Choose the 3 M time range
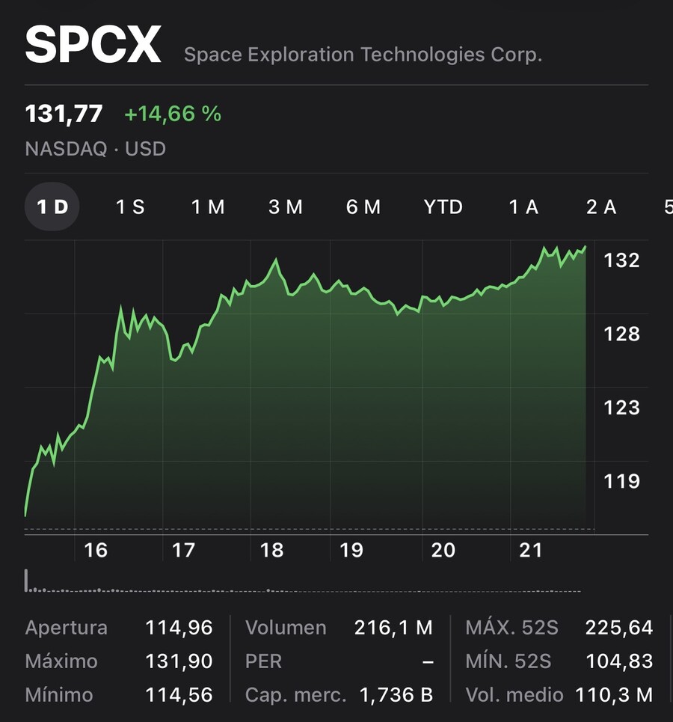 (286, 206)
